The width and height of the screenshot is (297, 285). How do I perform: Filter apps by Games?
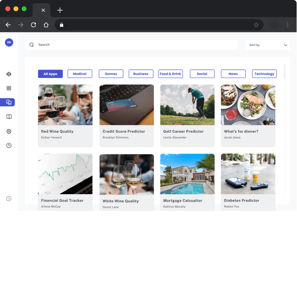pos(111,74)
